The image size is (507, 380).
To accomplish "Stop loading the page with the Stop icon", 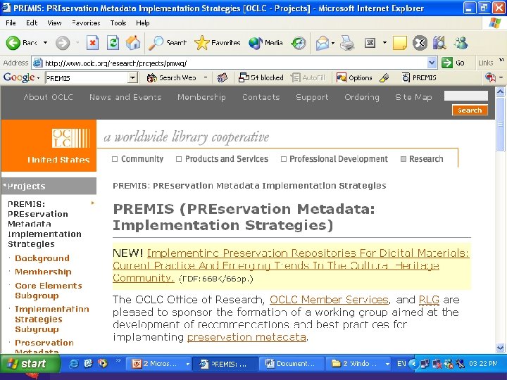I will pos(92,43).
